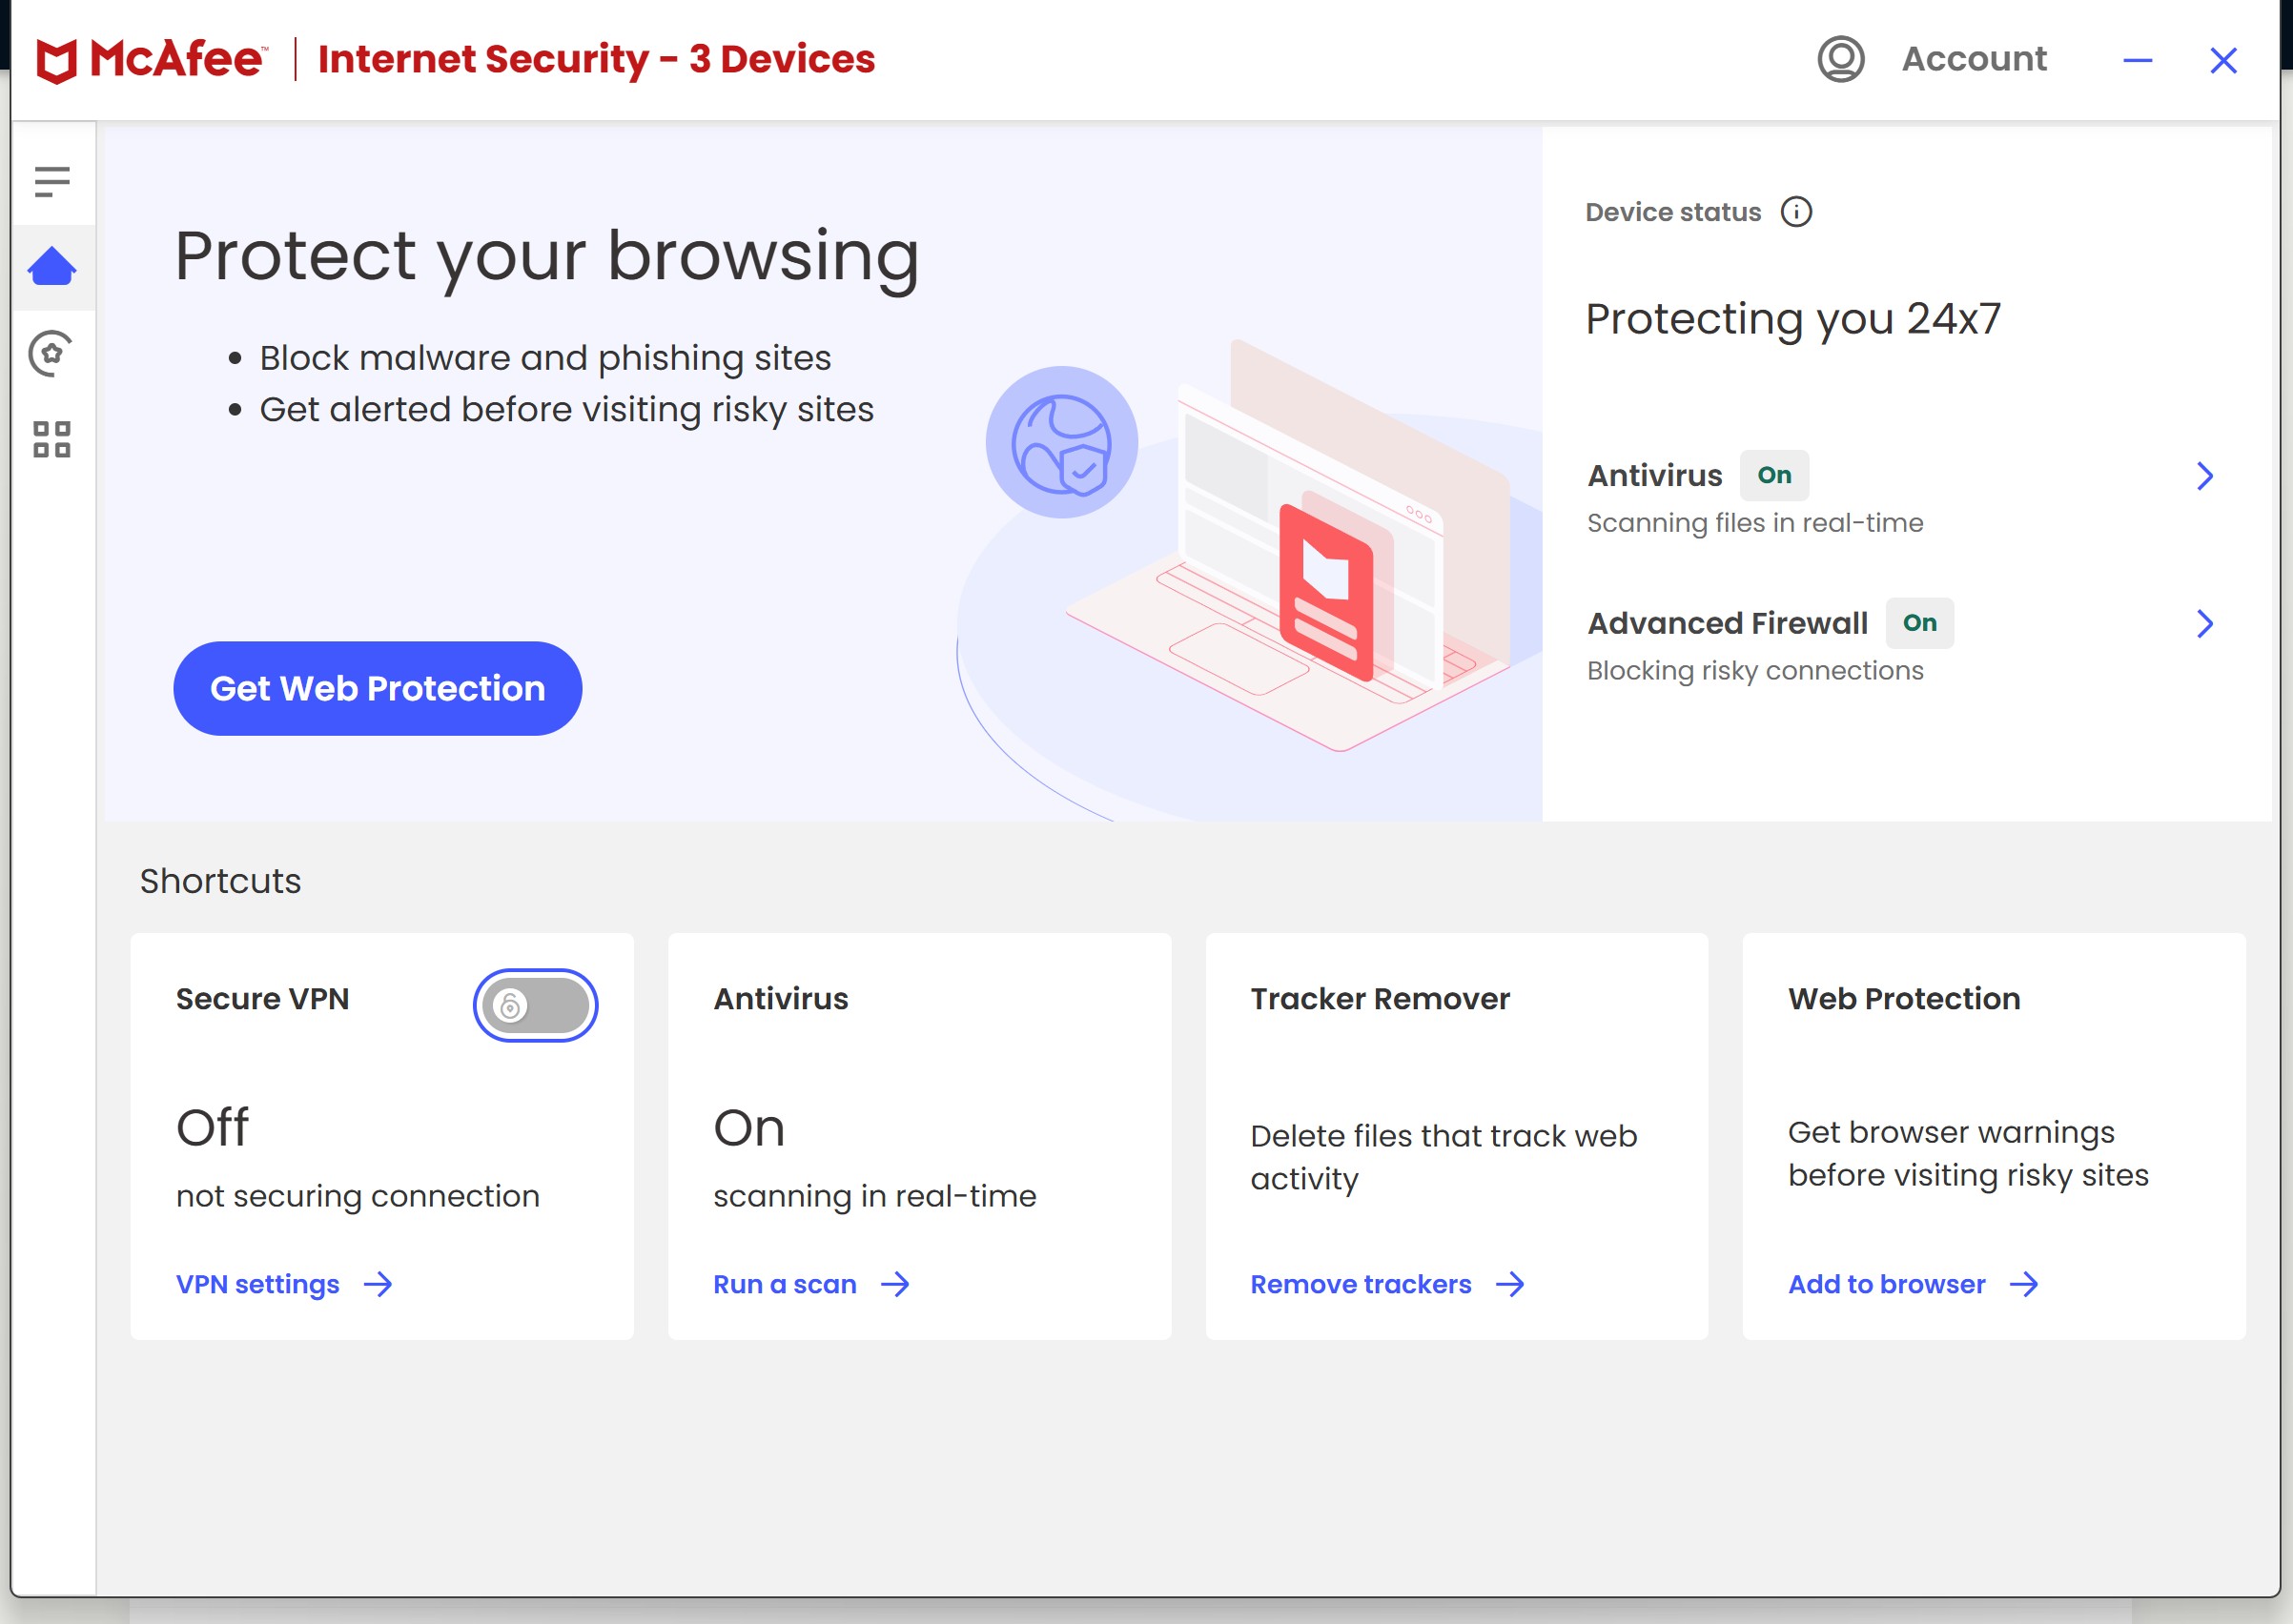
Task: Open the hamburger navigation menu
Action: (52, 181)
